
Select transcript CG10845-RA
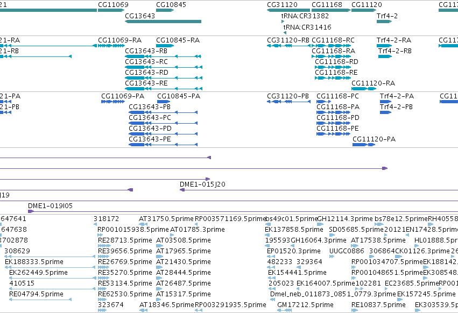click(x=165, y=46)
